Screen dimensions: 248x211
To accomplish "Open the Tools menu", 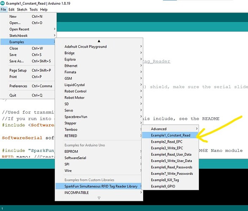I will [33, 9].
